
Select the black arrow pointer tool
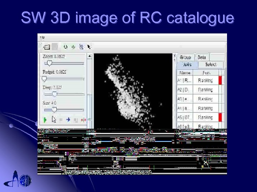89,47
